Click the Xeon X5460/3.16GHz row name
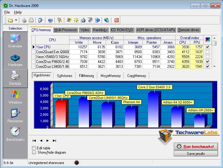This screenshot has height=168, width=223. [x=52, y=57]
